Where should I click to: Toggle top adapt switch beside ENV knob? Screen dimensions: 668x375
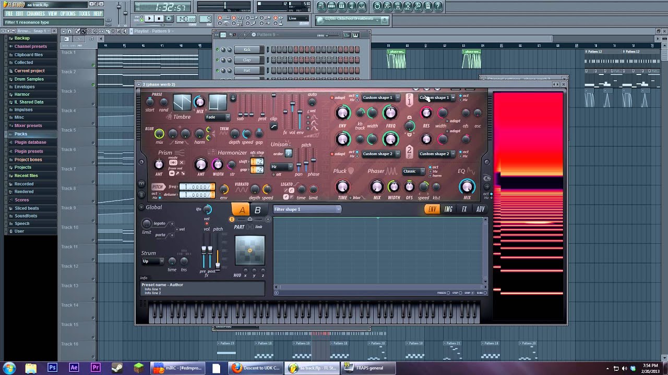332,98
